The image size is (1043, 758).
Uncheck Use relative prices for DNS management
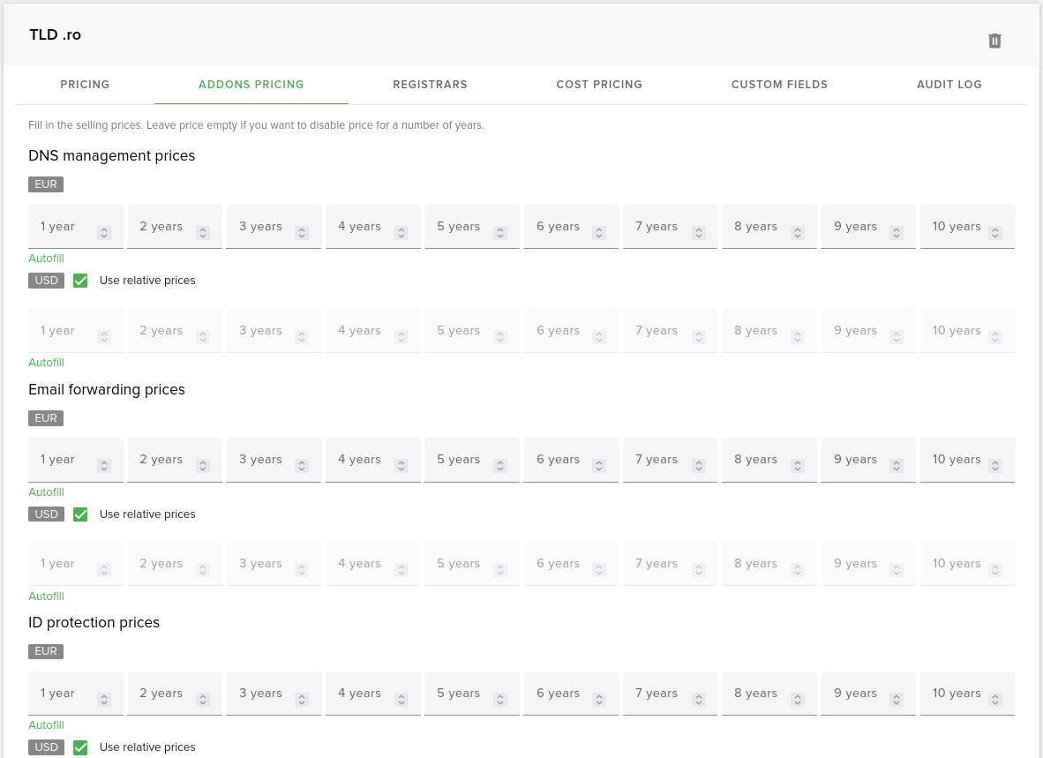80,280
